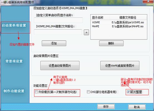The image size is (154, 111).
Task: Click 设置WinPE桌面背景图片 button
Action: 120,65
